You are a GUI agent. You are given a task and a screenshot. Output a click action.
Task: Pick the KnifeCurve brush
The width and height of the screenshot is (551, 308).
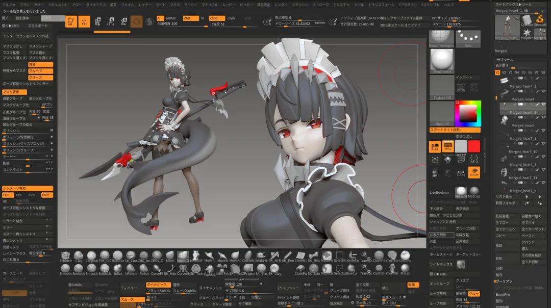(x=353, y=257)
